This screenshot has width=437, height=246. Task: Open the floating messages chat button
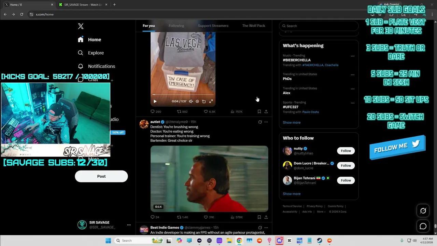coord(423,226)
